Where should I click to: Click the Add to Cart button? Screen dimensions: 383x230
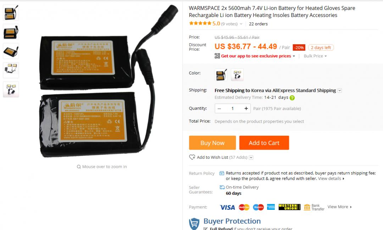264,143
